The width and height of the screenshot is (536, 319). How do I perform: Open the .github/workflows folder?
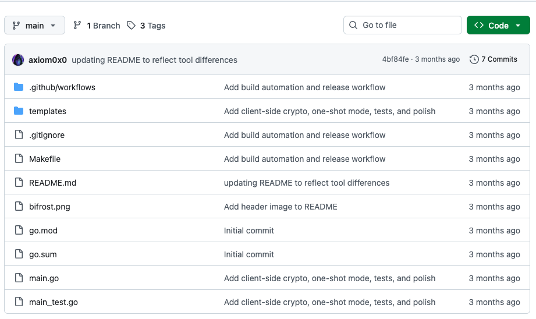tap(62, 87)
